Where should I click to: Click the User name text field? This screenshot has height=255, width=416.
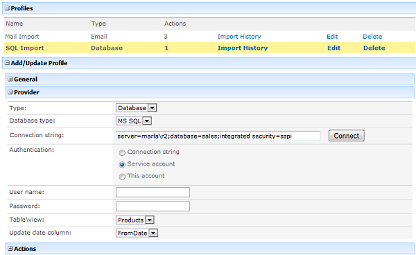tap(153, 192)
